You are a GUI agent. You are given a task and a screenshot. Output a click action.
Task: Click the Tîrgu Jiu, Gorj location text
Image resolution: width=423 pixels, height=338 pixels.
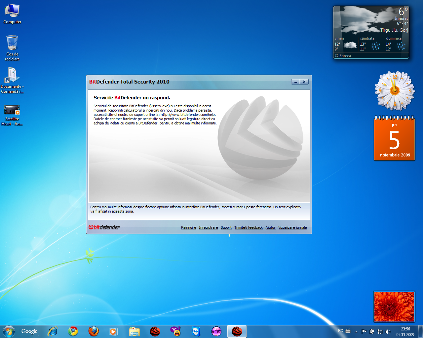click(394, 30)
